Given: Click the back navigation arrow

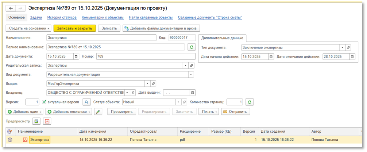Looking at the screenshot, I should (x=11, y=8).
